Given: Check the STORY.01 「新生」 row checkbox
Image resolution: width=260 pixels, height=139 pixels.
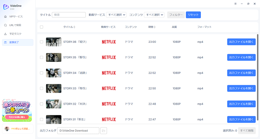Looking at the screenshot, I should (x=42, y=119).
